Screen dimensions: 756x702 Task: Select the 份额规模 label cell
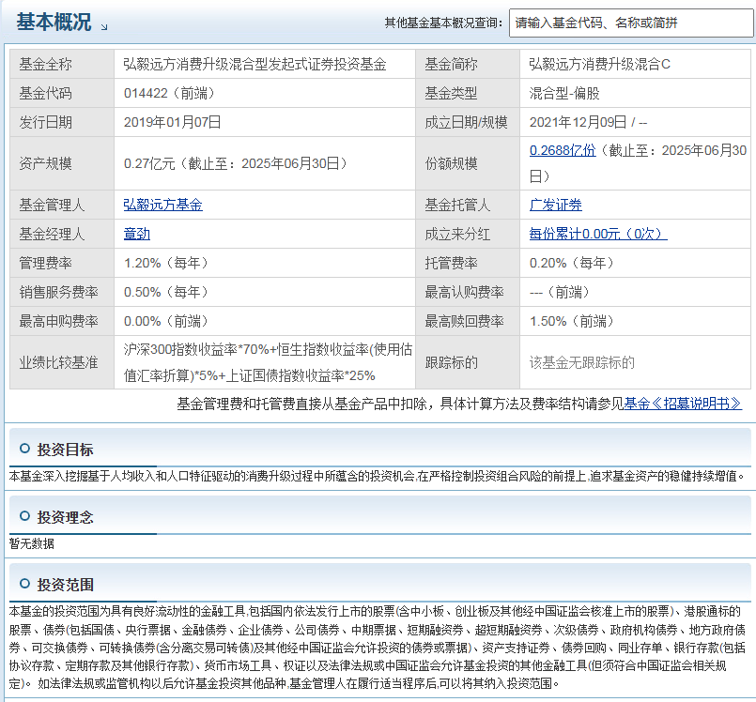(x=468, y=163)
